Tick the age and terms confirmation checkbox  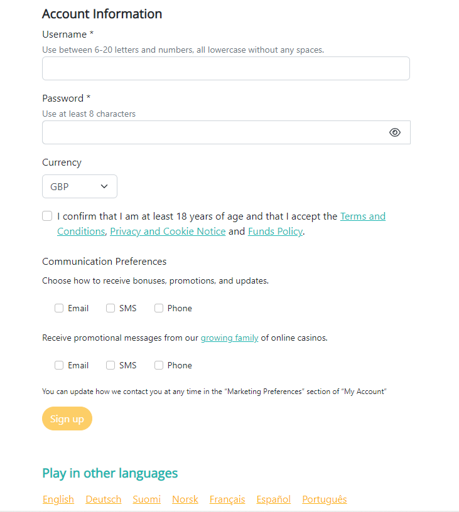tap(47, 216)
